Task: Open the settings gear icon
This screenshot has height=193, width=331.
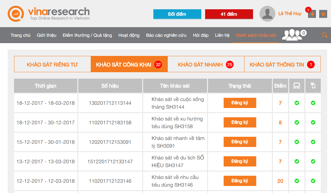Action: pyautogui.click(x=323, y=14)
